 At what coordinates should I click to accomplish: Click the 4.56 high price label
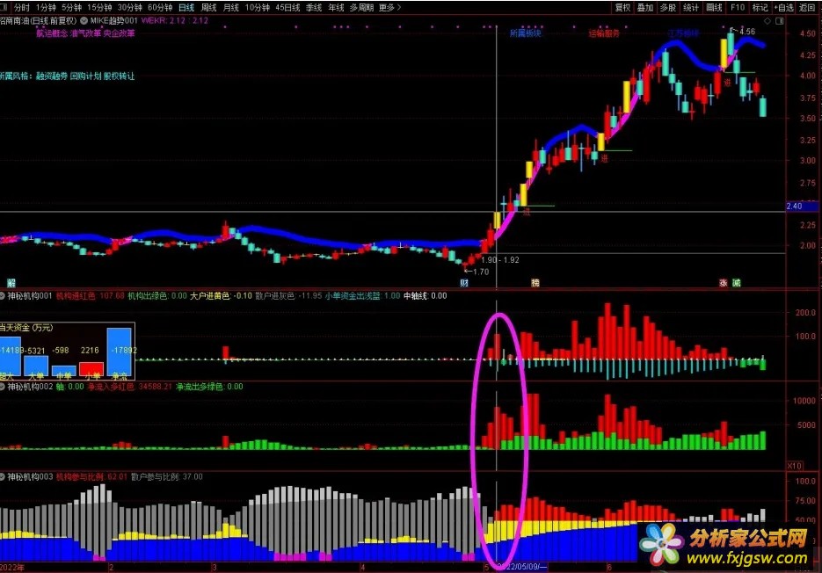click(747, 32)
